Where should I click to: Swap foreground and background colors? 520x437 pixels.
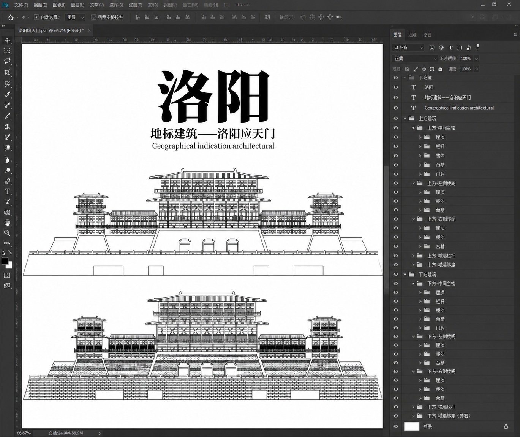(x=10, y=253)
